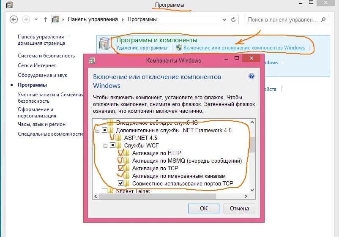The height and width of the screenshot is (237, 339).
Task: Open 'Учетные записи и Семейная безопасность'
Action: [x=51, y=98]
